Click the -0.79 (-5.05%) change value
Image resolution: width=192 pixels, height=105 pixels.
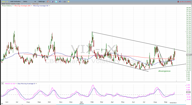coord(185,1)
